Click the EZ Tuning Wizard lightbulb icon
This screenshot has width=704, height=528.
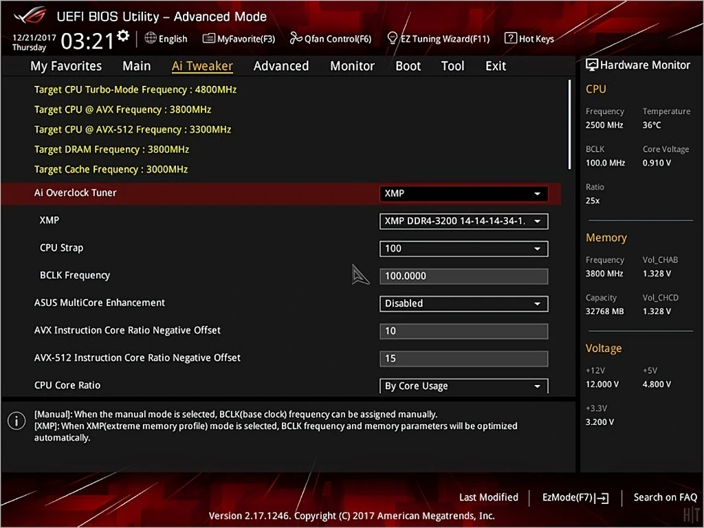click(x=393, y=38)
